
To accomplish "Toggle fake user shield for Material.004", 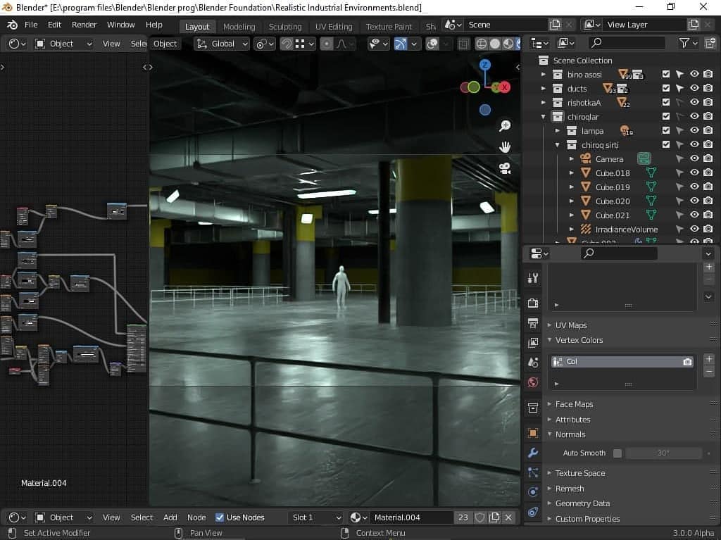I will coord(479,517).
